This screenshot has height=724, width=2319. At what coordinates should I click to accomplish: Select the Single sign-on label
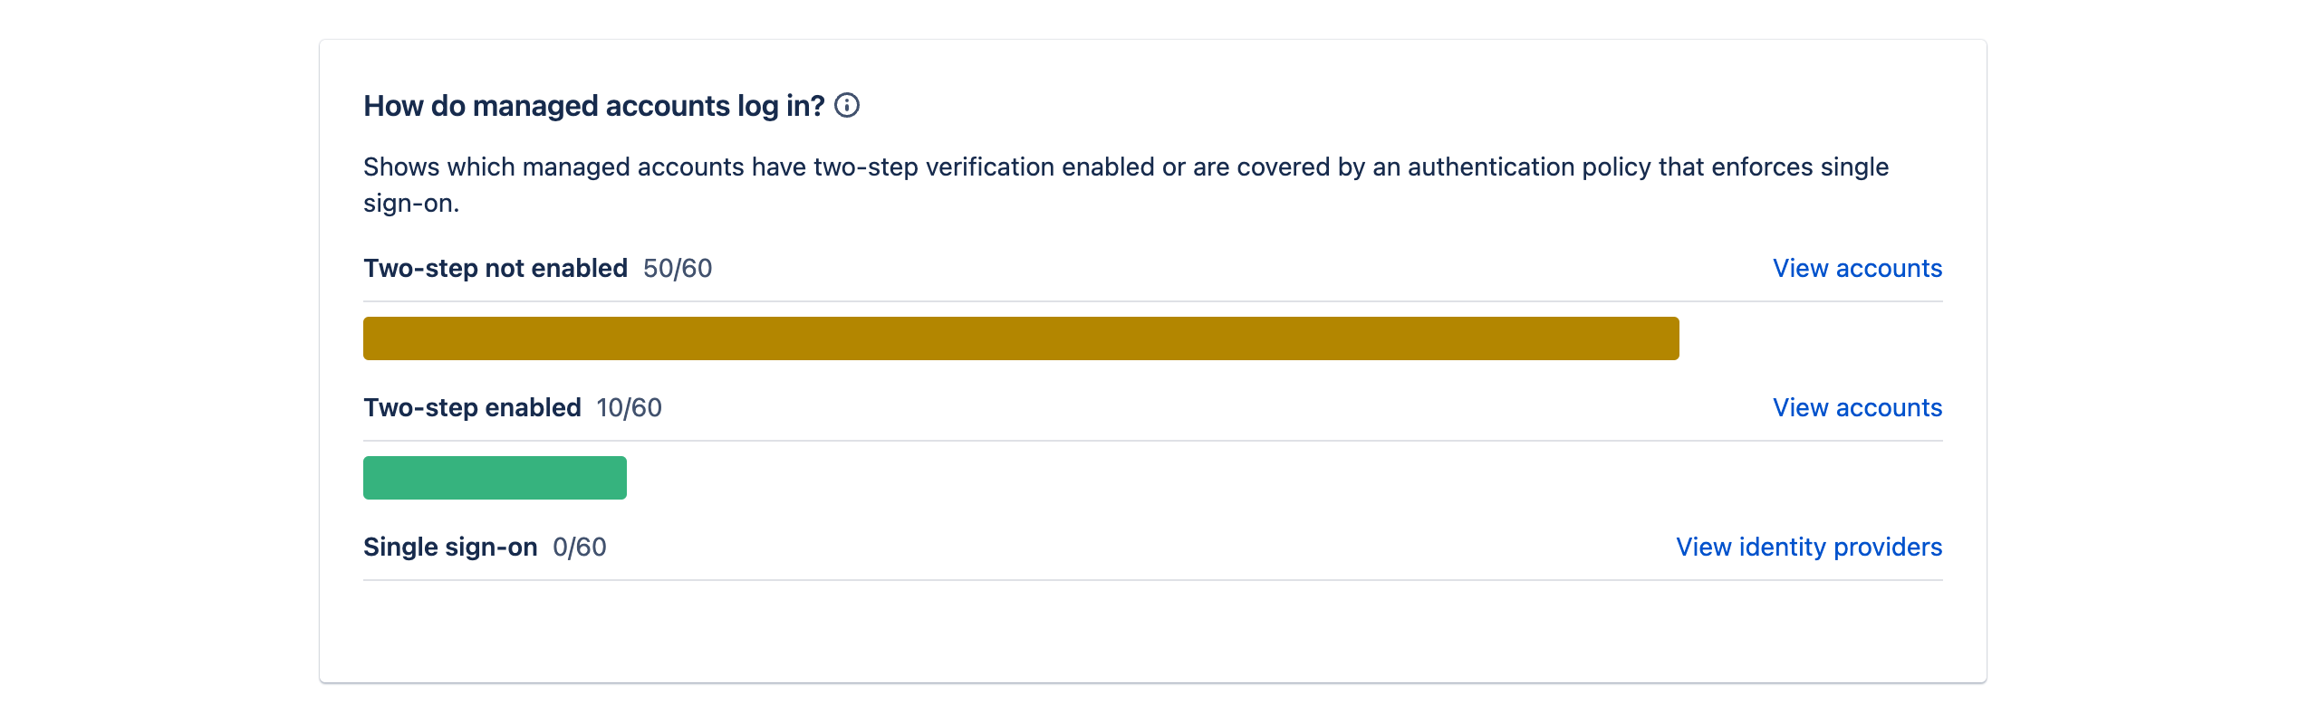449,547
